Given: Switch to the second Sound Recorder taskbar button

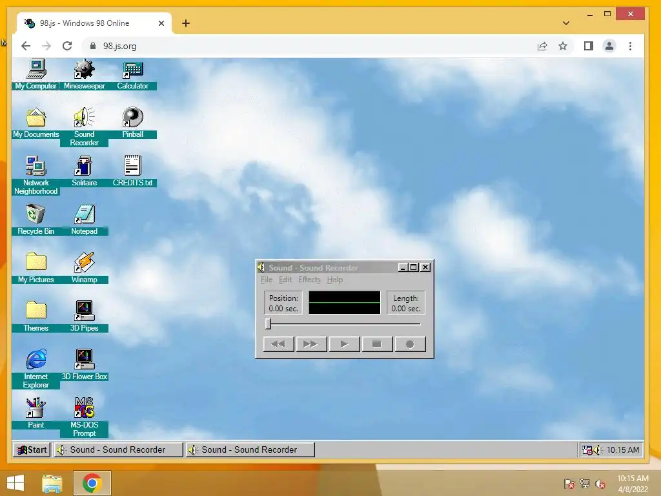Looking at the screenshot, I should [250, 449].
